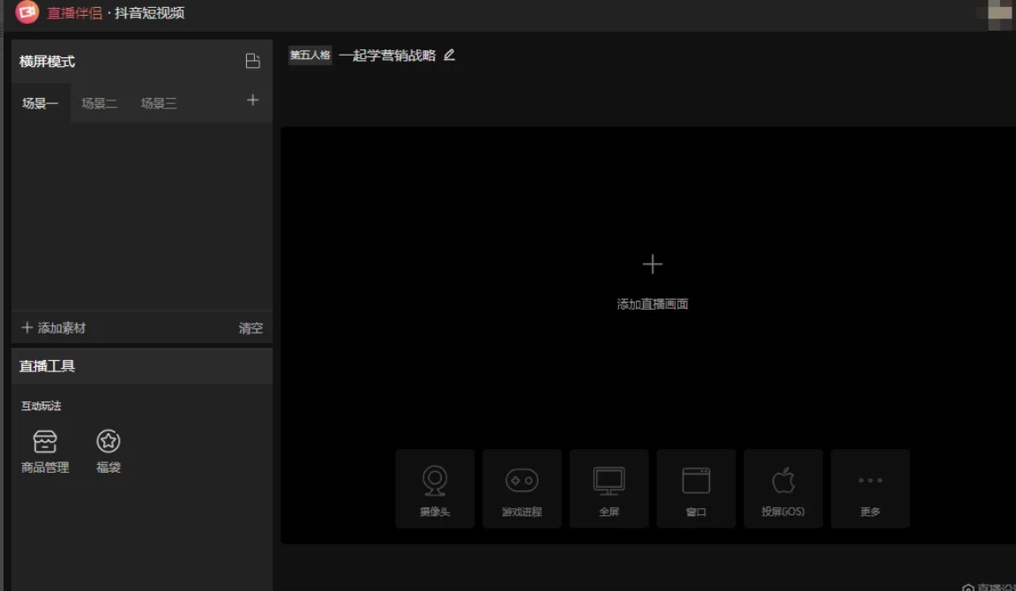1016x591 pixels.
Task: Open the 更多 more sources icon
Action: [870, 489]
